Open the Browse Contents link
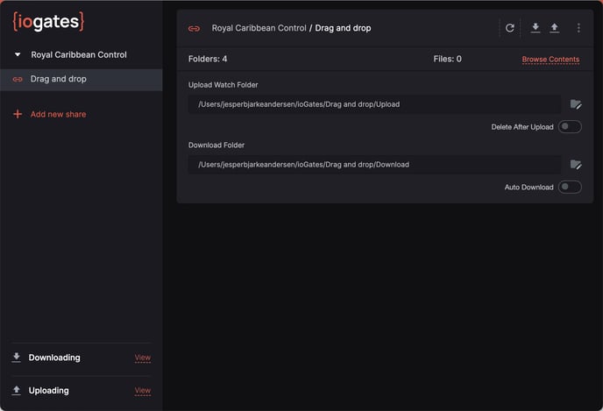This screenshot has width=603, height=411. point(550,60)
